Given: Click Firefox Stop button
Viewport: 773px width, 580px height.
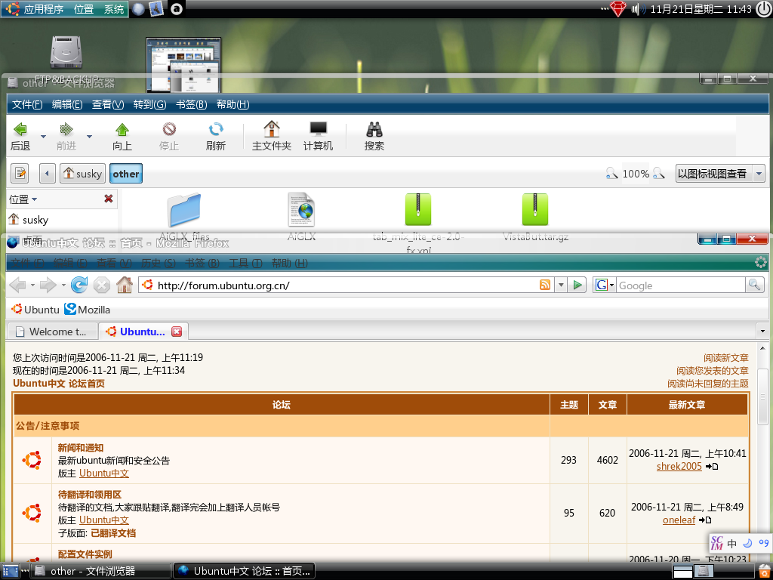Looking at the screenshot, I should [102, 285].
